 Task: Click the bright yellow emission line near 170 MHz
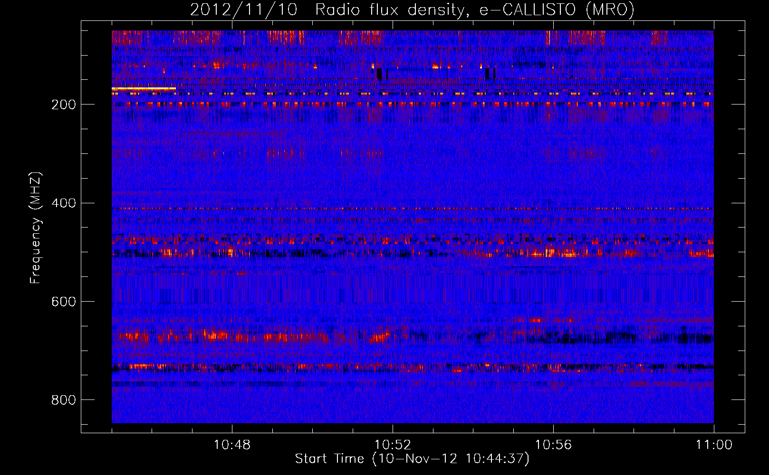[144, 88]
